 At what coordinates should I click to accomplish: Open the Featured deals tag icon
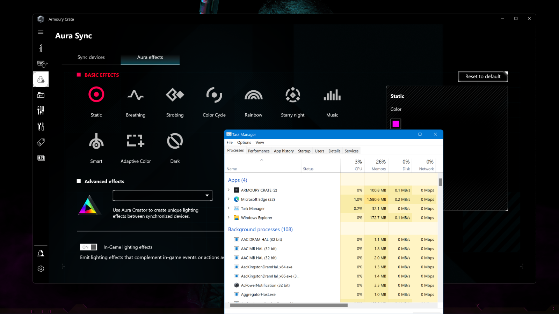coord(41,142)
